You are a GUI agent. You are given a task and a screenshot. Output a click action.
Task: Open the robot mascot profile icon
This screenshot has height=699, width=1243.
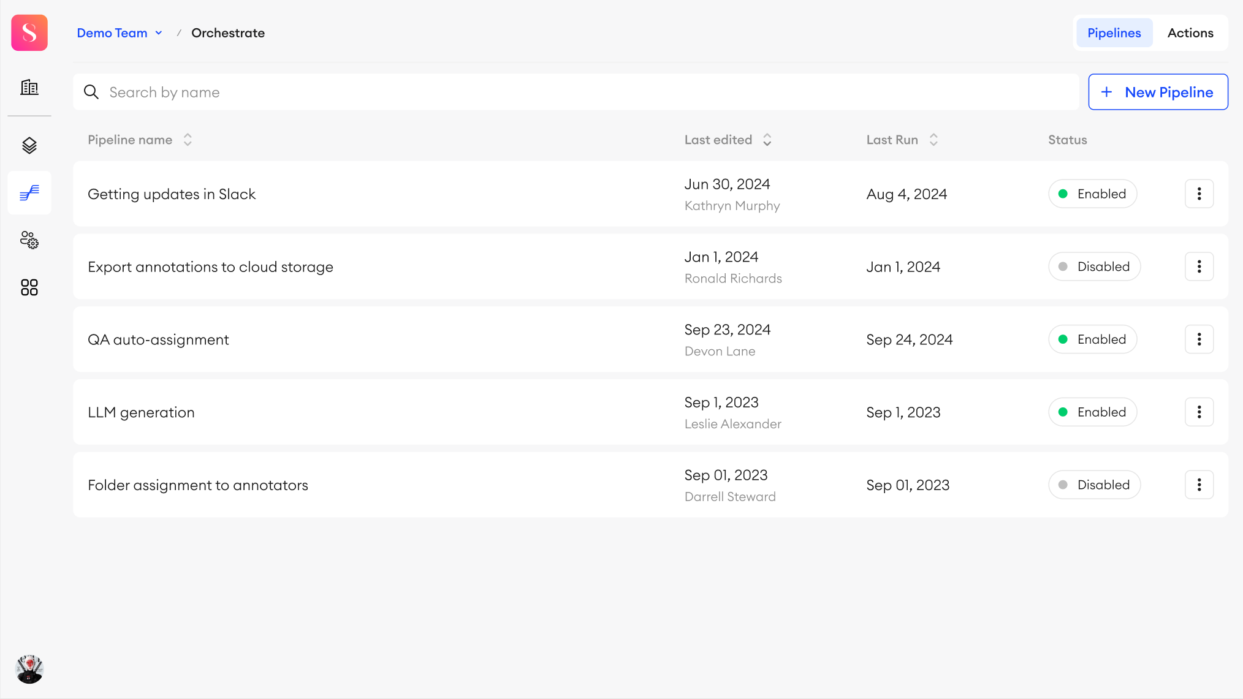click(29, 668)
